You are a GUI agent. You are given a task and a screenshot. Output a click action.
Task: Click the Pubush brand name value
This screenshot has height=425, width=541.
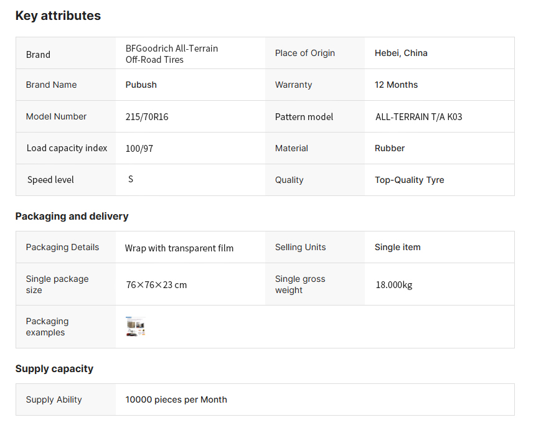[141, 85]
